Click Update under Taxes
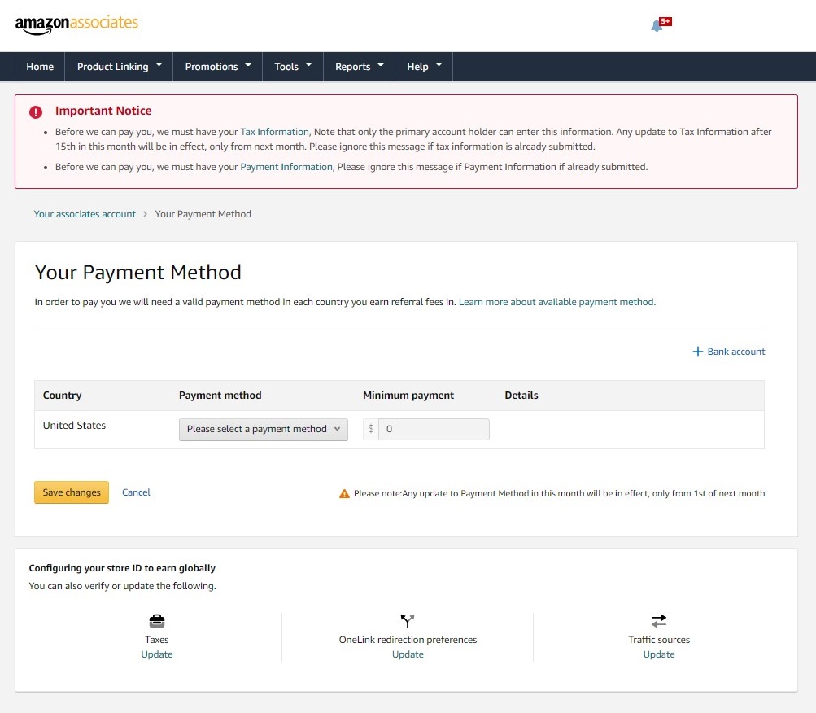The height and width of the screenshot is (713, 816). [157, 654]
